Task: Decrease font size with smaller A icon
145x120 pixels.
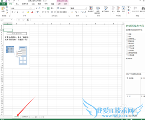Action: pyautogui.click(x=39, y=8)
